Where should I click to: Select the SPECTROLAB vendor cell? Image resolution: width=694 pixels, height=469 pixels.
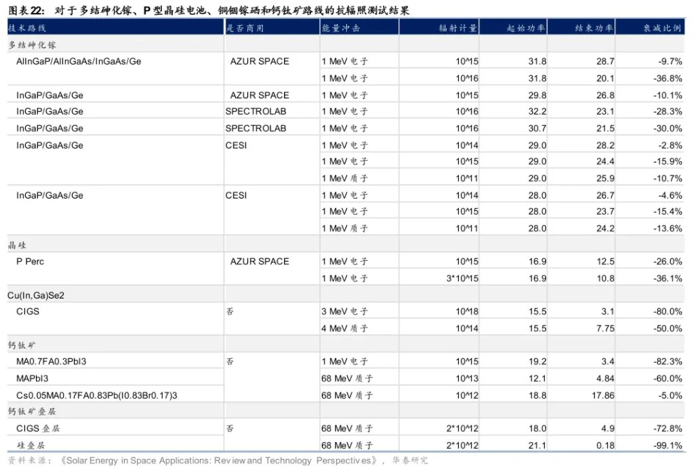(x=258, y=111)
